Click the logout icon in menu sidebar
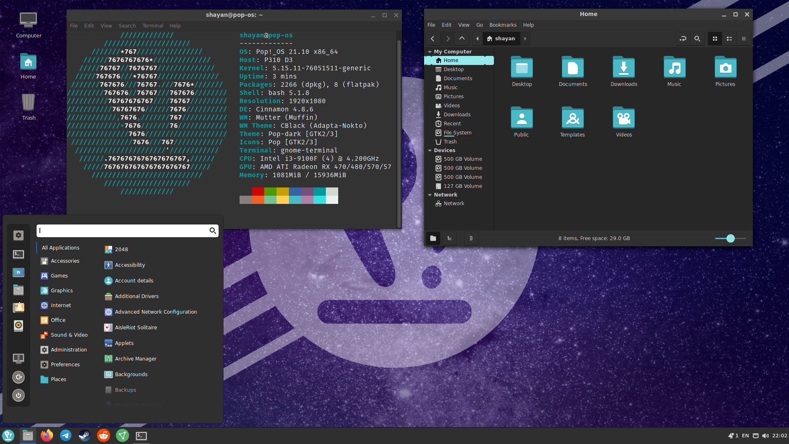This screenshot has width=789, height=444. [x=18, y=377]
